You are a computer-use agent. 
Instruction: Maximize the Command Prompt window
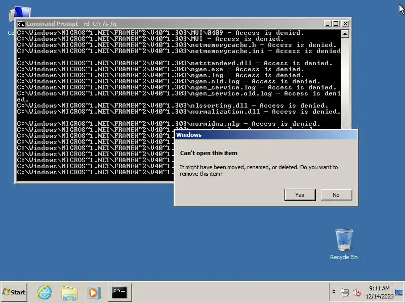[x=336, y=24]
